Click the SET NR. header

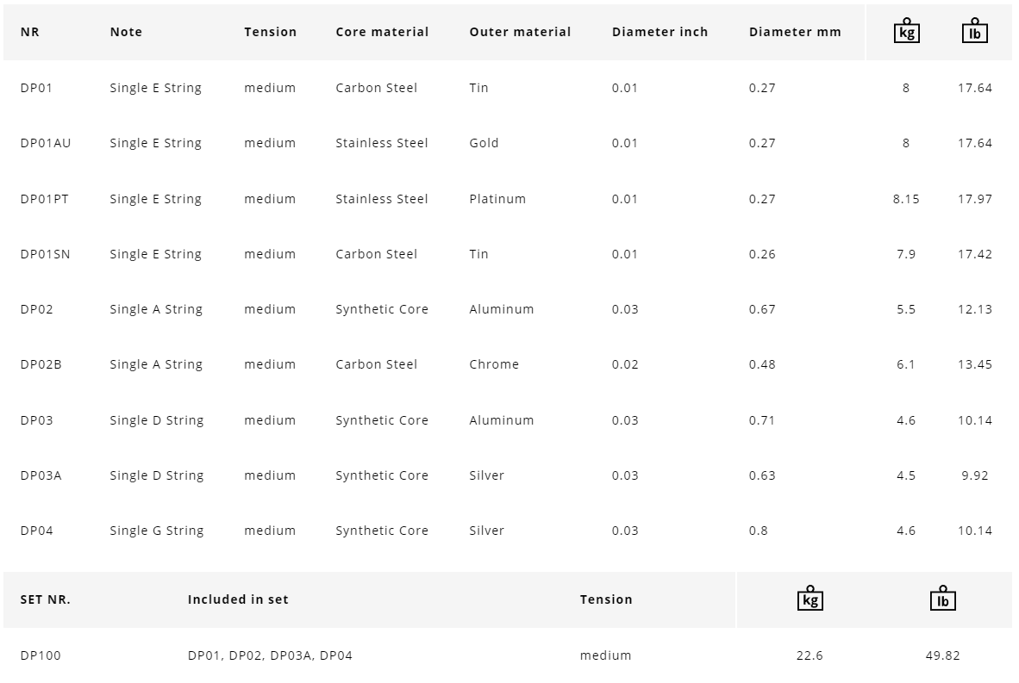46,599
